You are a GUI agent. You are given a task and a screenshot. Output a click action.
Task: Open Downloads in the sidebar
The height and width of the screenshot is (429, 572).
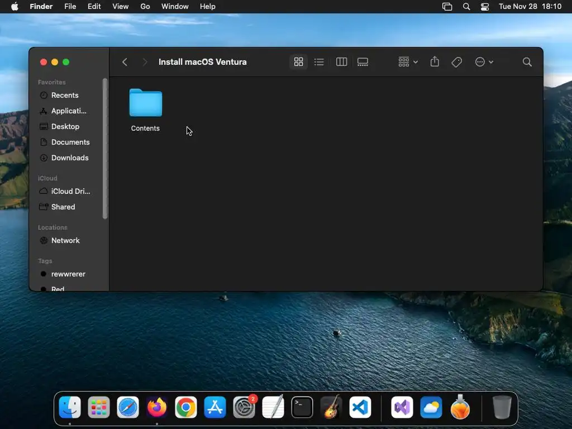click(66, 158)
